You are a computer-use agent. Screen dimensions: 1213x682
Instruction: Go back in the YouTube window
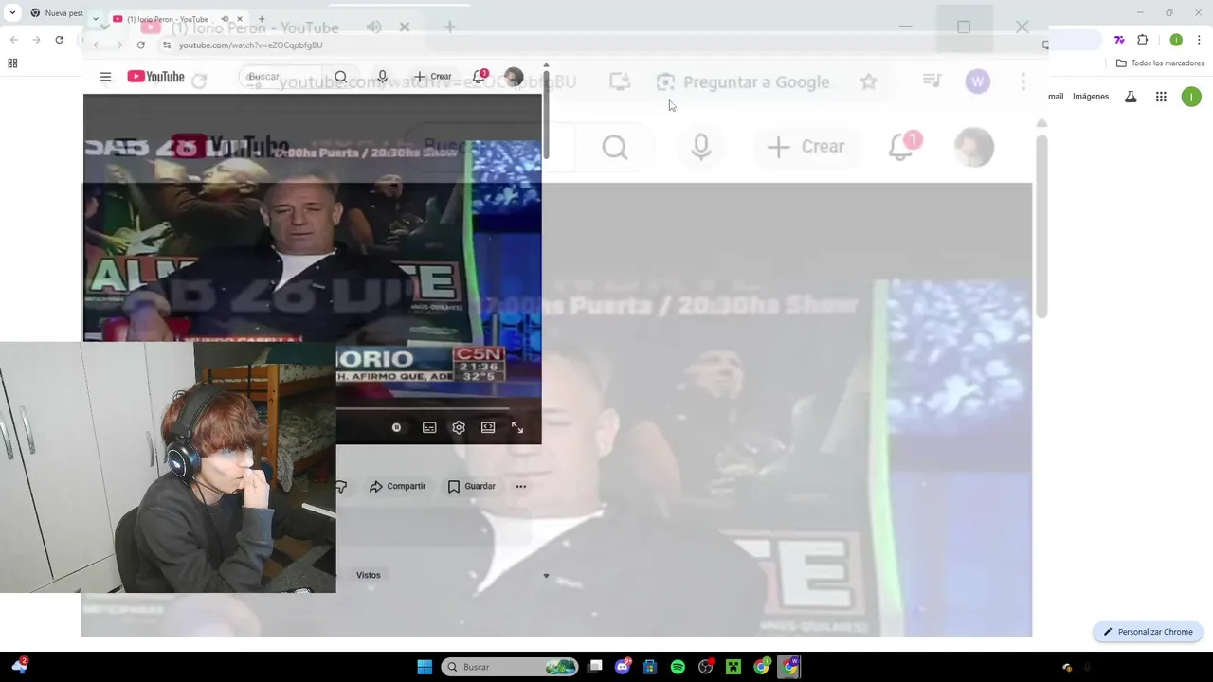[97, 45]
